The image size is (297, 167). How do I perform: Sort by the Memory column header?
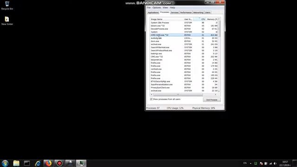(212, 19)
